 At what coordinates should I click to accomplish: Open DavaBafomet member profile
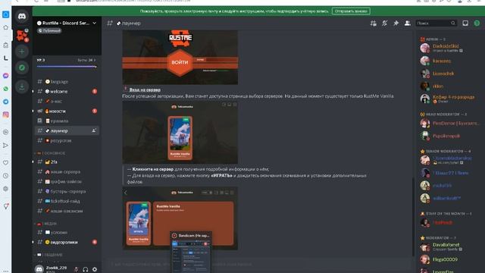point(447,246)
